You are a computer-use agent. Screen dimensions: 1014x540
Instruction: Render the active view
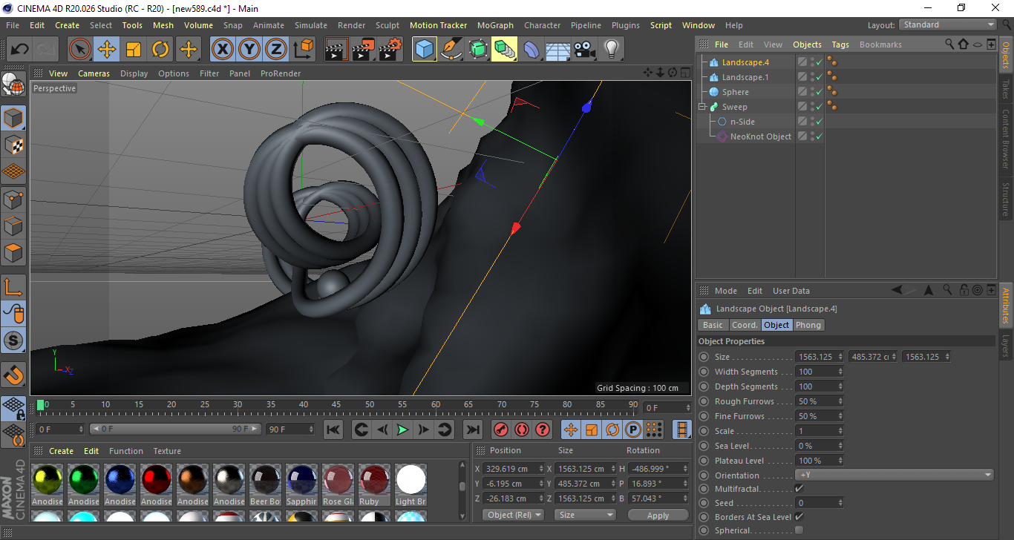(337, 50)
